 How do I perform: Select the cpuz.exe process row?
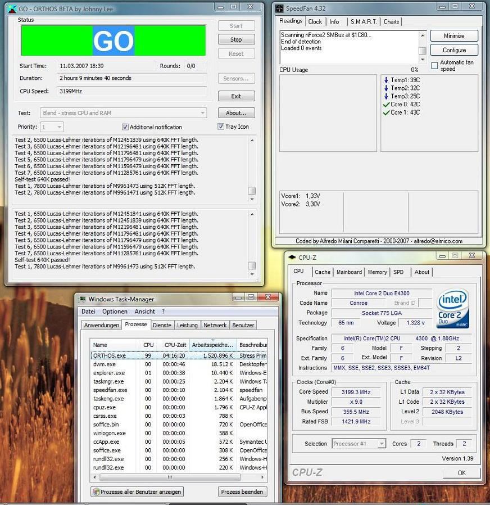tap(179, 407)
